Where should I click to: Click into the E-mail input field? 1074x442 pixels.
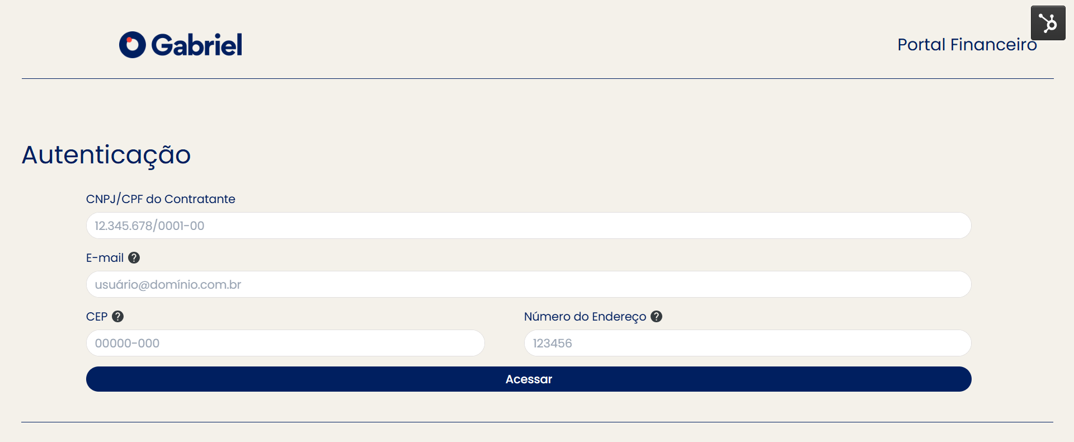pyautogui.click(x=528, y=284)
